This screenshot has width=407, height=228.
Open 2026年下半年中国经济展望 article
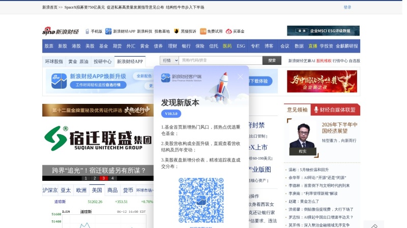click(x=339, y=128)
